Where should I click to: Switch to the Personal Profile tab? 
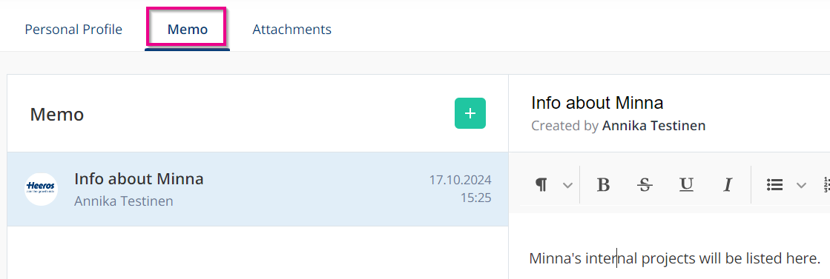click(73, 29)
